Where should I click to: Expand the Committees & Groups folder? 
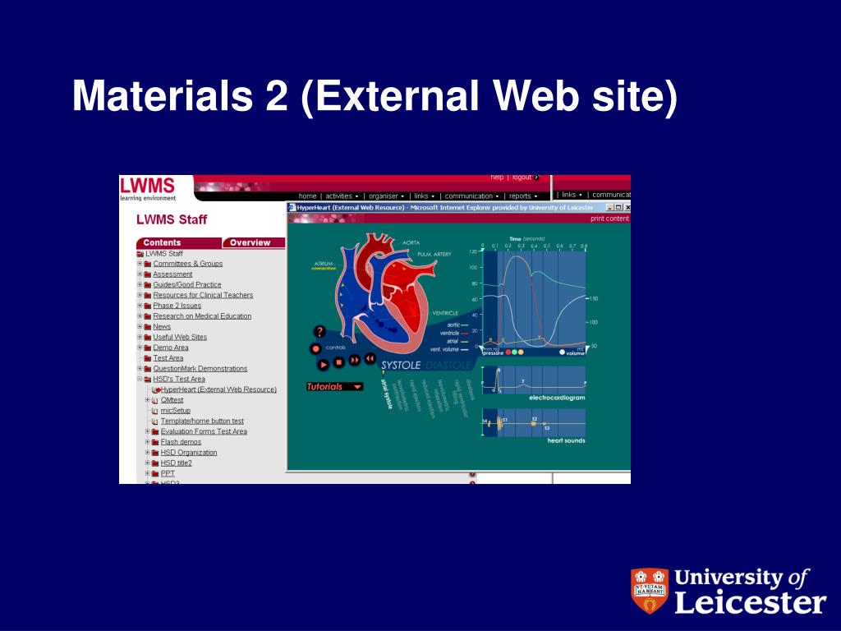coord(140,264)
